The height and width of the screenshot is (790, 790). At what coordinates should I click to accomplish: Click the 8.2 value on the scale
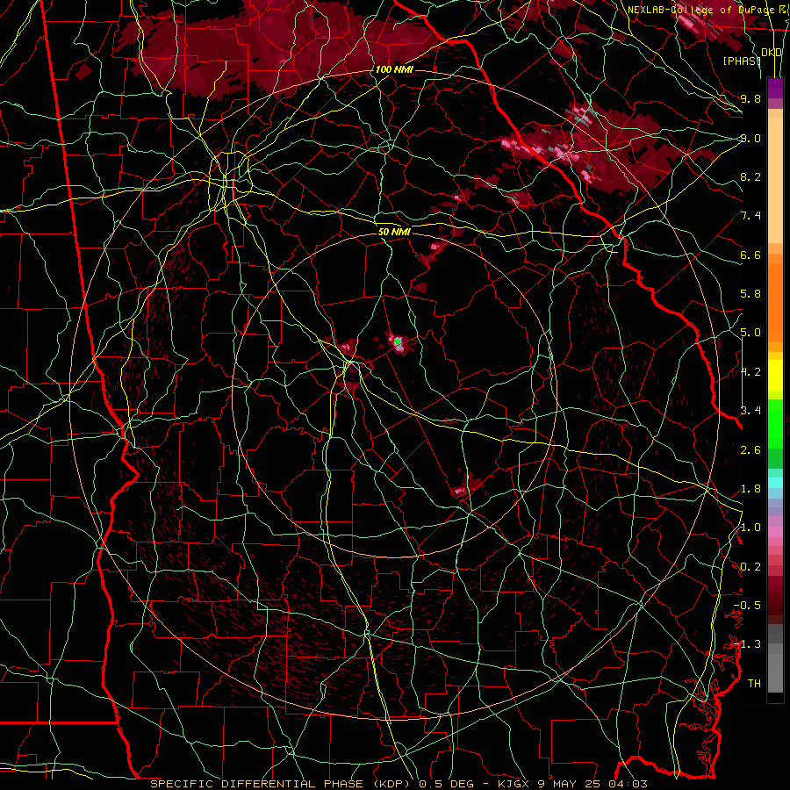pyautogui.click(x=750, y=176)
